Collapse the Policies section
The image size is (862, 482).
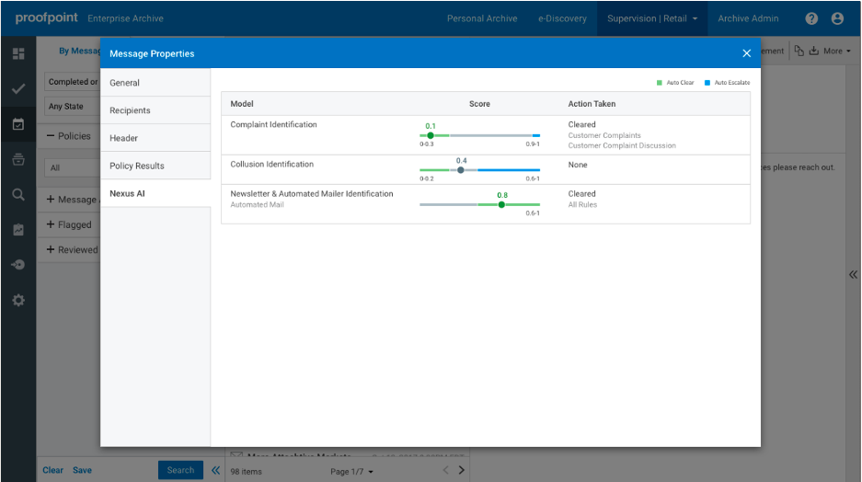coord(69,136)
